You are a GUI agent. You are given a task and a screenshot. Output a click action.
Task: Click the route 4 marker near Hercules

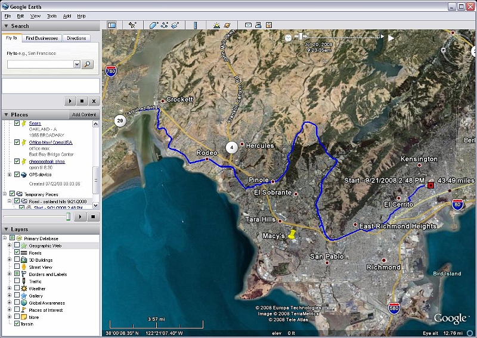tap(231, 148)
